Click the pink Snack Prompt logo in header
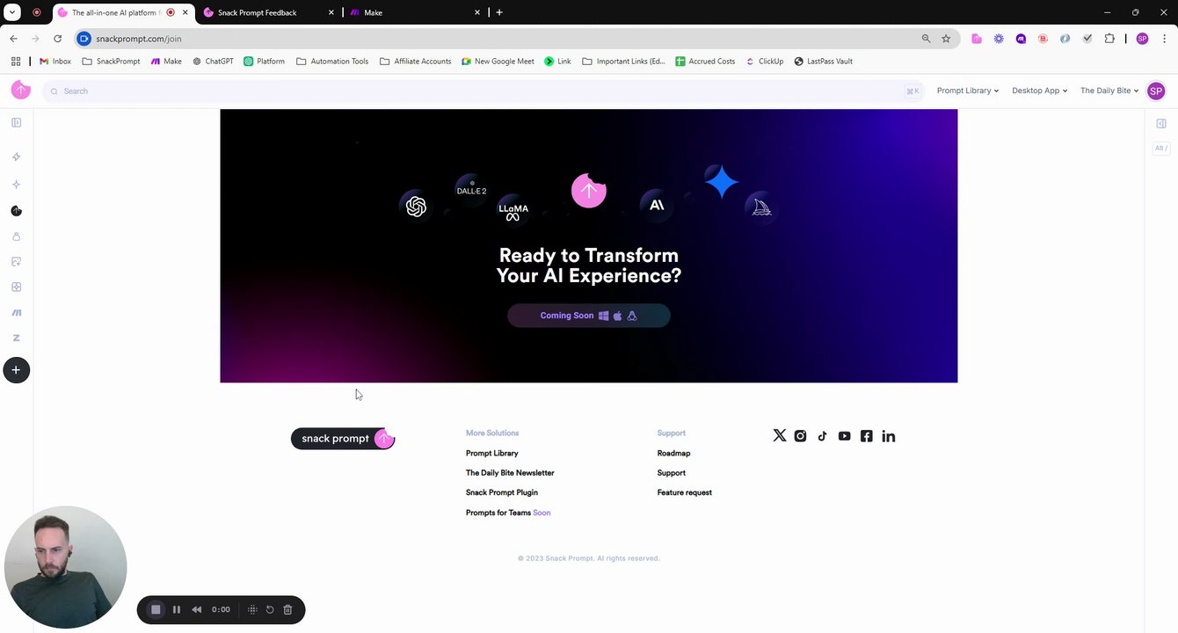Image resolution: width=1178 pixels, height=633 pixels. 21,91
